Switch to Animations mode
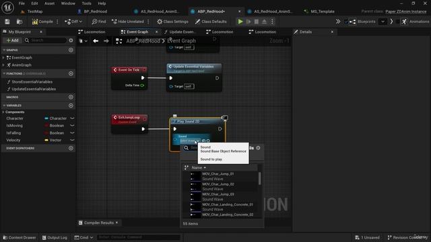Viewport: 431px width, 242px height. pyautogui.click(x=415, y=22)
